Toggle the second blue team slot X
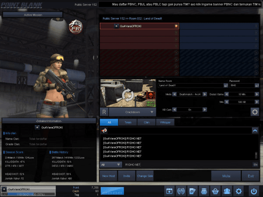This screenshot has height=197, width=263. click(x=256, y=33)
